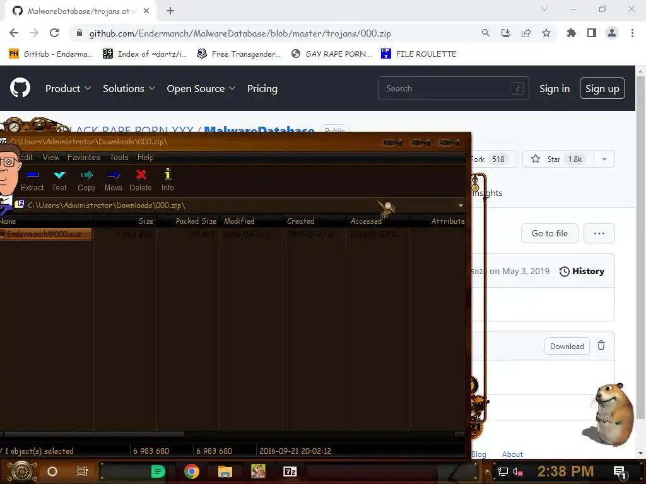The width and height of the screenshot is (646, 484).
Task: Open the three-dot file options menu
Action: tap(599, 233)
